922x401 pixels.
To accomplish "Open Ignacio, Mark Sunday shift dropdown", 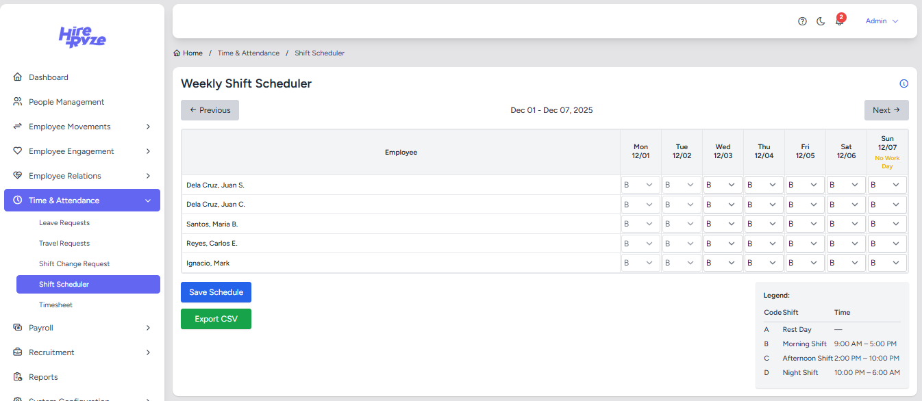I will (887, 263).
